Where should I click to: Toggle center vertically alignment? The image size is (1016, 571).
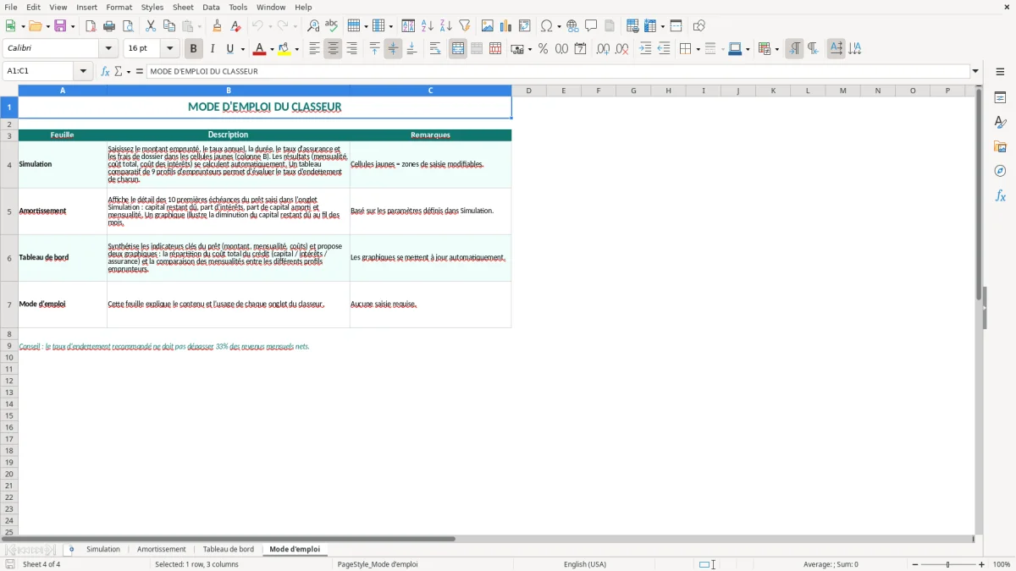(x=393, y=49)
